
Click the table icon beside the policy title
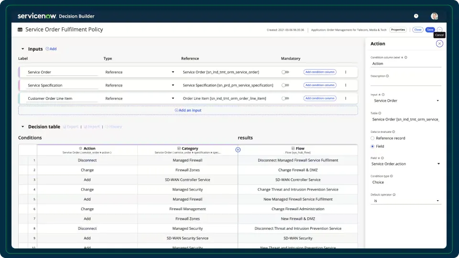pyautogui.click(x=20, y=30)
